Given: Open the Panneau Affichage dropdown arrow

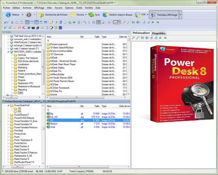Looking at the screenshot, I should [181, 15].
